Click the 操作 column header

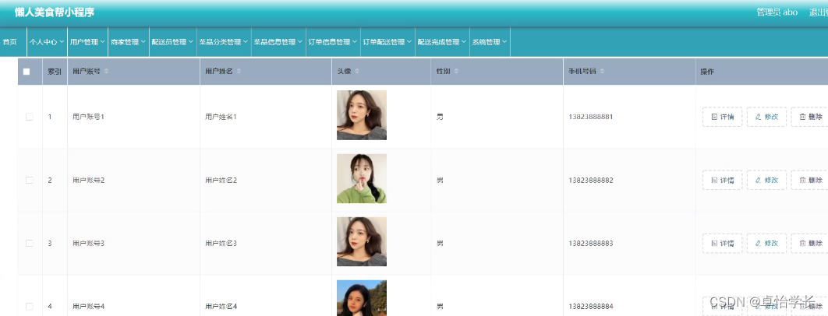click(x=707, y=72)
